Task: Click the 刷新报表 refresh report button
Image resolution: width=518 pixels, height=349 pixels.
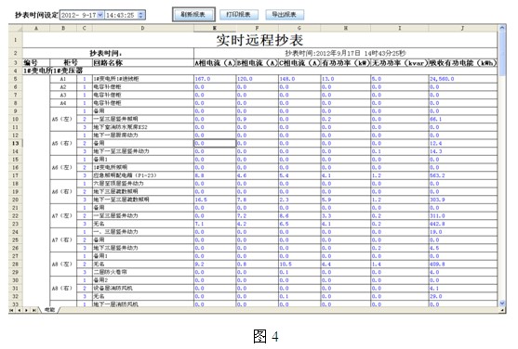Action: coord(193,15)
